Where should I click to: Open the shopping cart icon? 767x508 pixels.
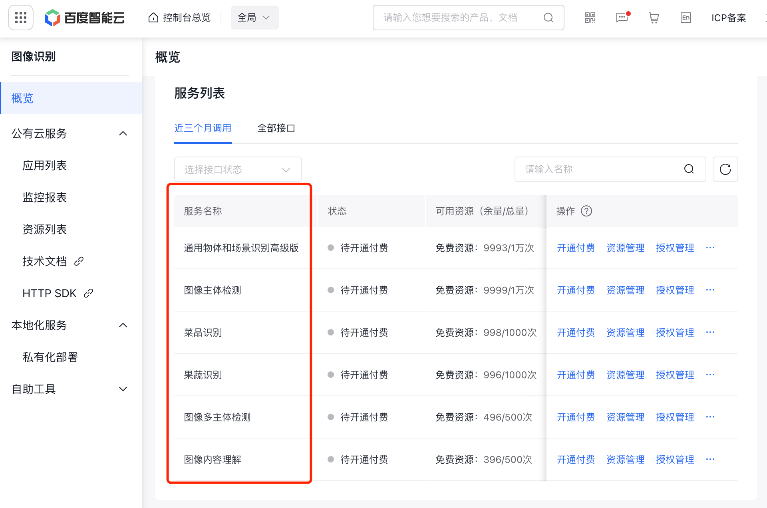click(x=654, y=18)
